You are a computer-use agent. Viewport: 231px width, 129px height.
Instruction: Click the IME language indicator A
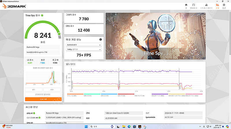[204, 126]
